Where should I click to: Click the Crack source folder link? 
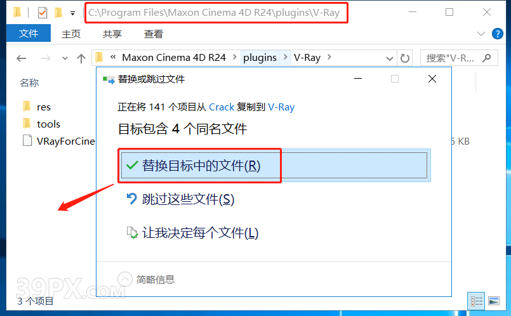pos(222,107)
